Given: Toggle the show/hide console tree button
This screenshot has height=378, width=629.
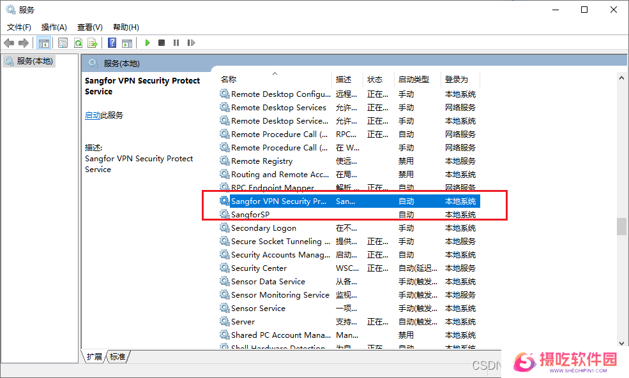Looking at the screenshot, I should pyautogui.click(x=44, y=43).
